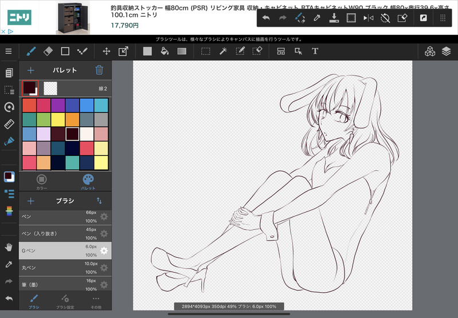Screen dimensions: 458x318
Task: Open the document page icon in sidebar
Action: coord(9,73)
